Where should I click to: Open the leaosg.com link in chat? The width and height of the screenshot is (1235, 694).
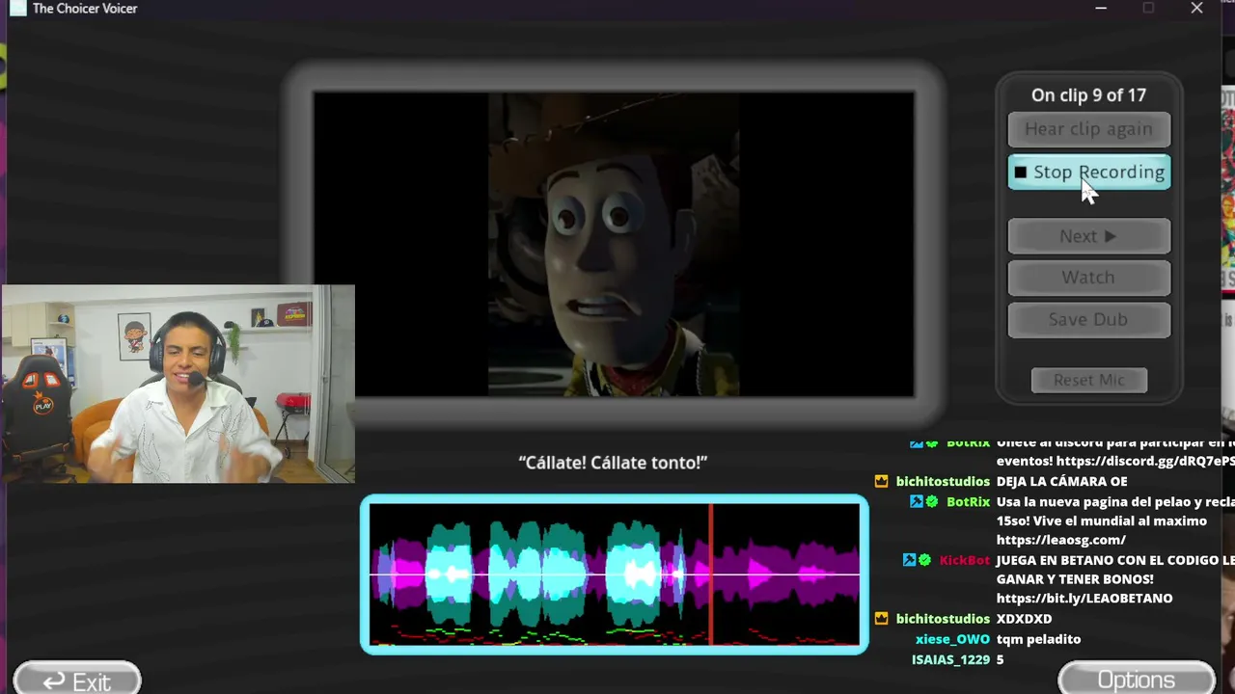(1061, 540)
